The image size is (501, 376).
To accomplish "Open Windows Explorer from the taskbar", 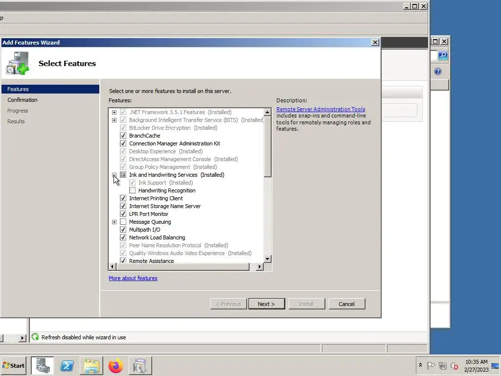I will coord(91,366).
